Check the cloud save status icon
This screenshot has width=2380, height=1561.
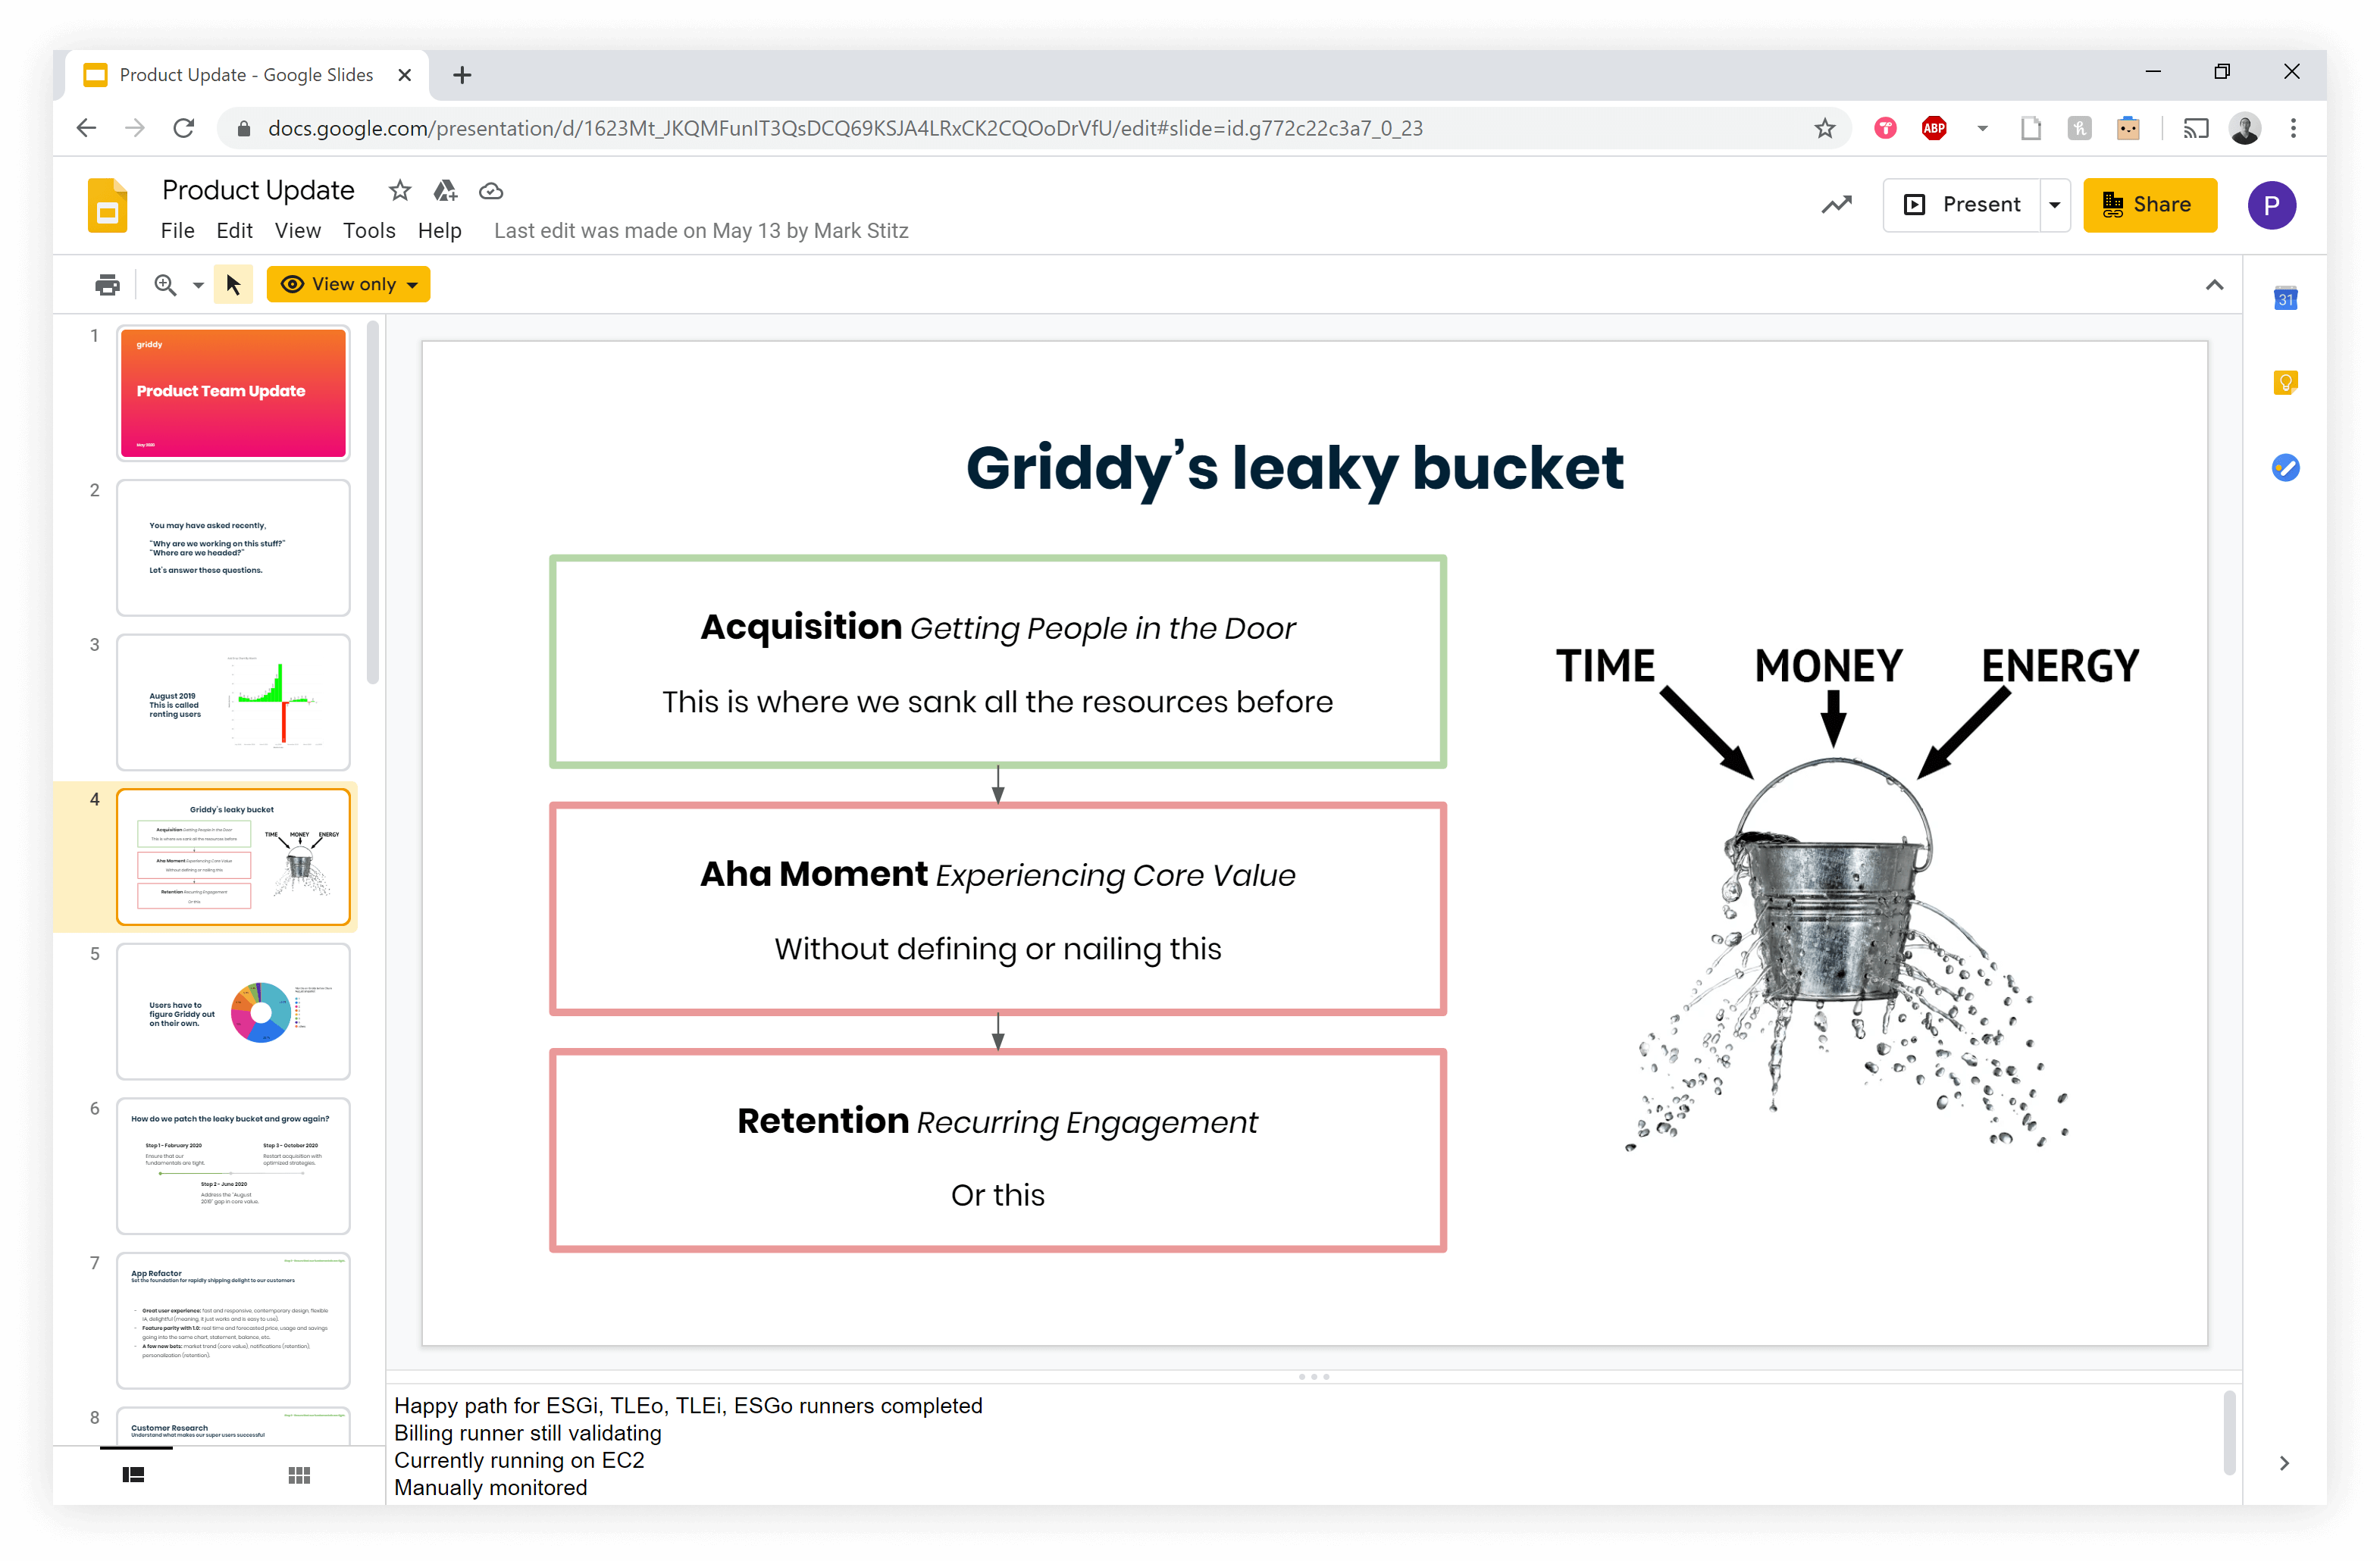pos(491,191)
